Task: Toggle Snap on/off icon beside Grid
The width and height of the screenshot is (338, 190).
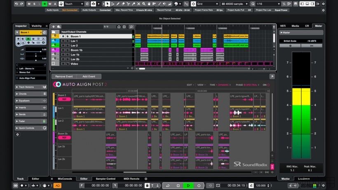Action: pos(193,4)
